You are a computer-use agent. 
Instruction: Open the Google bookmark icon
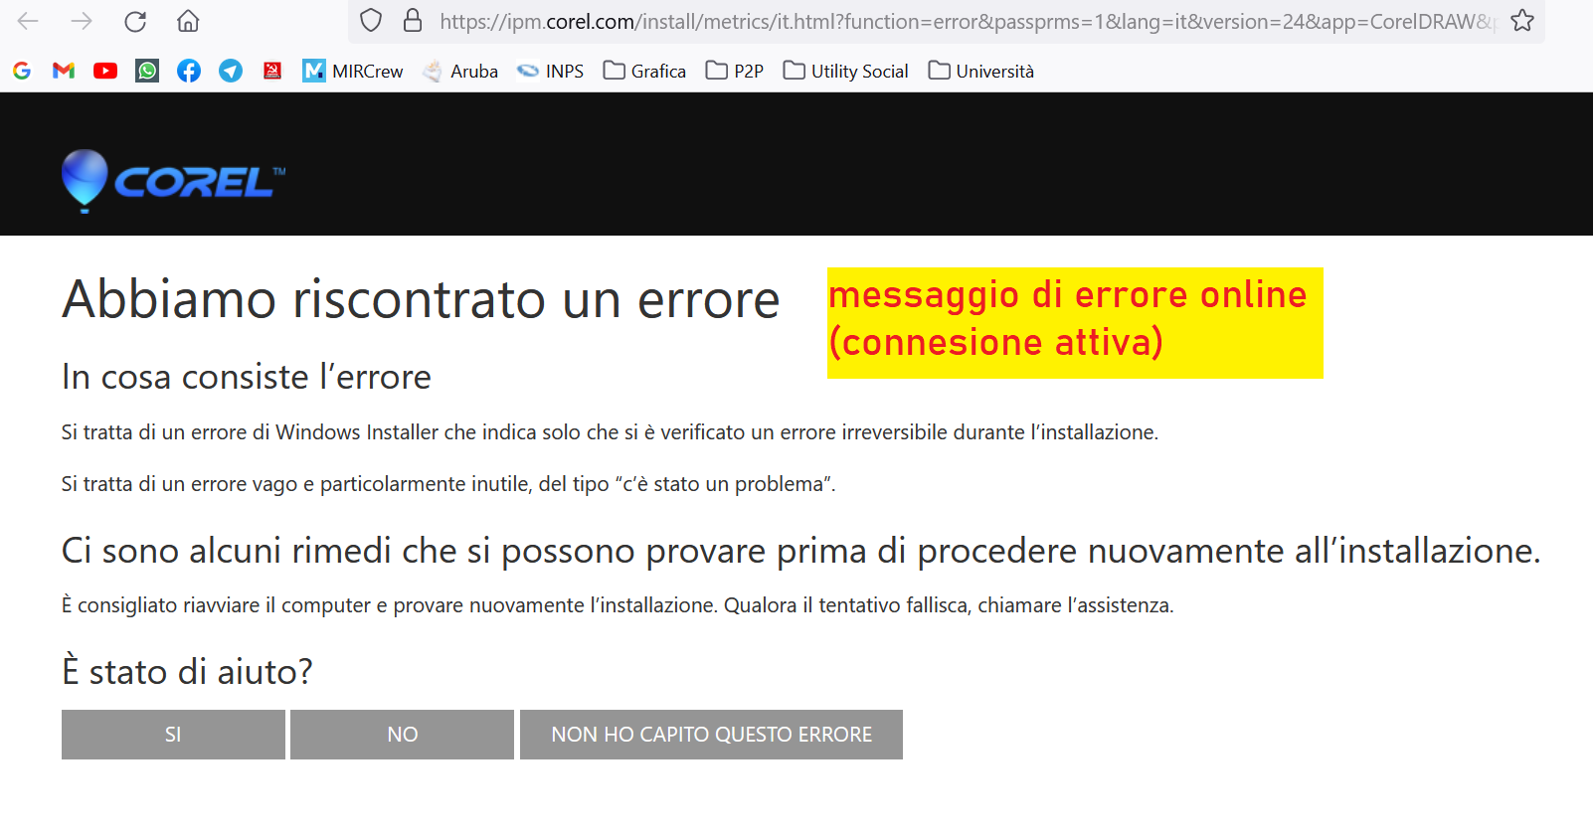22,71
